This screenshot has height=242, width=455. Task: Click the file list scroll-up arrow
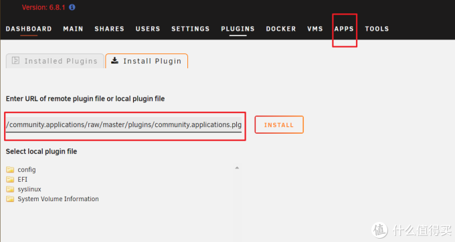(237, 168)
